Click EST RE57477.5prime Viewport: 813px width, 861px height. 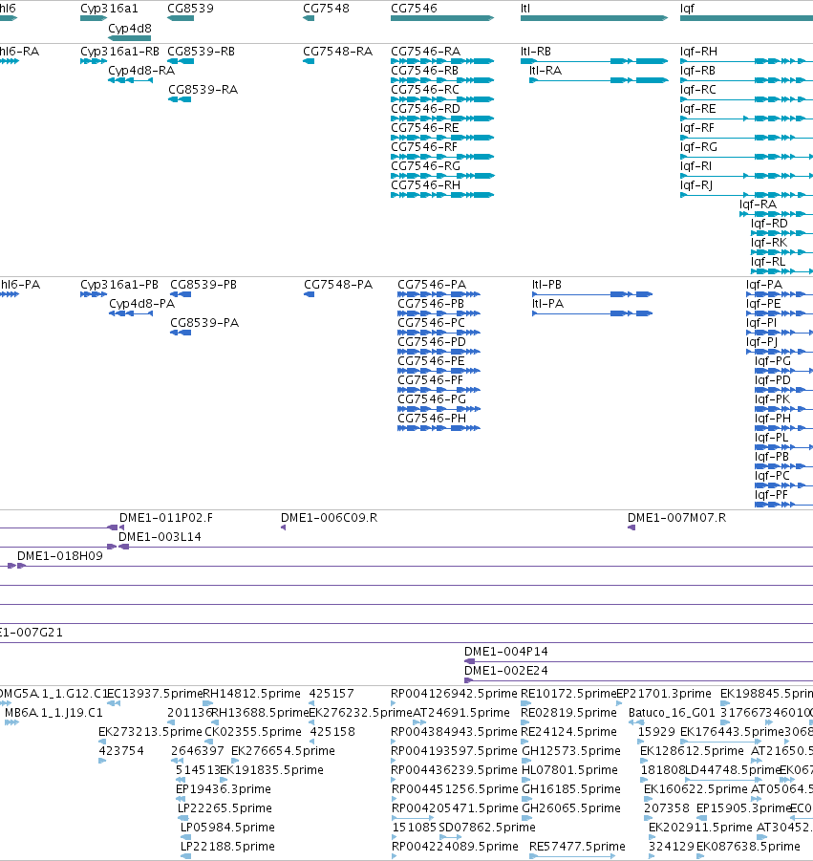(x=577, y=847)
